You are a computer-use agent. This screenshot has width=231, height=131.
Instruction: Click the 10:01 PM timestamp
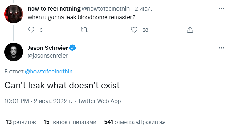tap(17, 101)
